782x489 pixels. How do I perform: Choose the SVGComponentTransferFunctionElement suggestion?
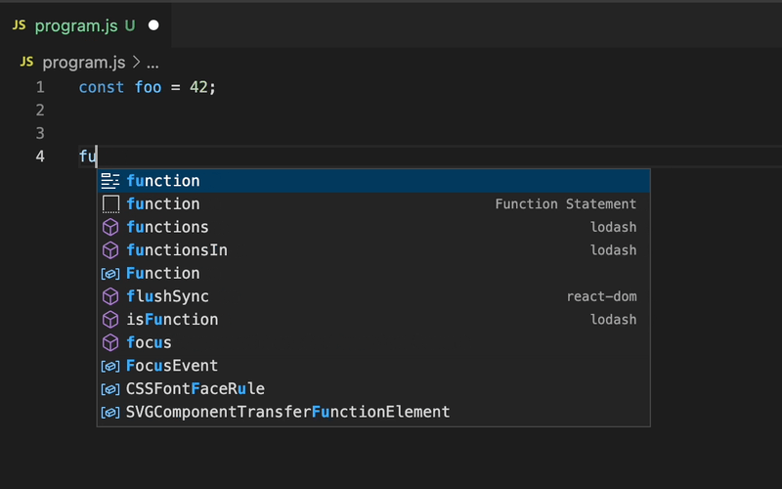coord(287,412)
